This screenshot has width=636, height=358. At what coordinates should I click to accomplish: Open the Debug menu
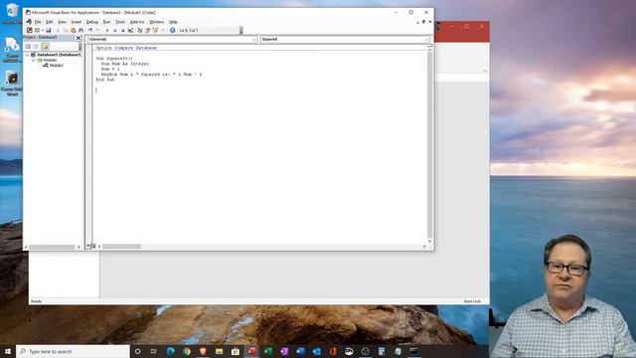click(x=92, y=22)
